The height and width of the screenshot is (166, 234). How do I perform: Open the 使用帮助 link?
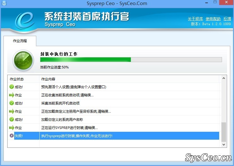tap(213, 19)
